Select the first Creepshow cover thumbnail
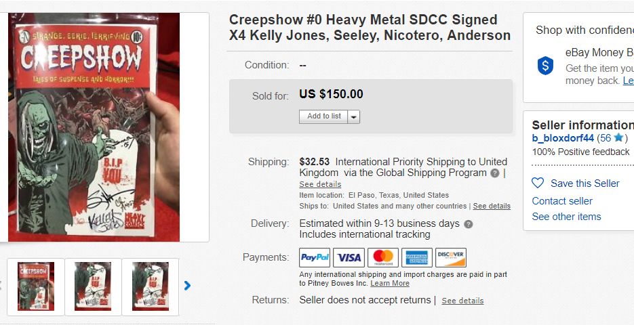The image size is (634, 325). tap(36, 286)
